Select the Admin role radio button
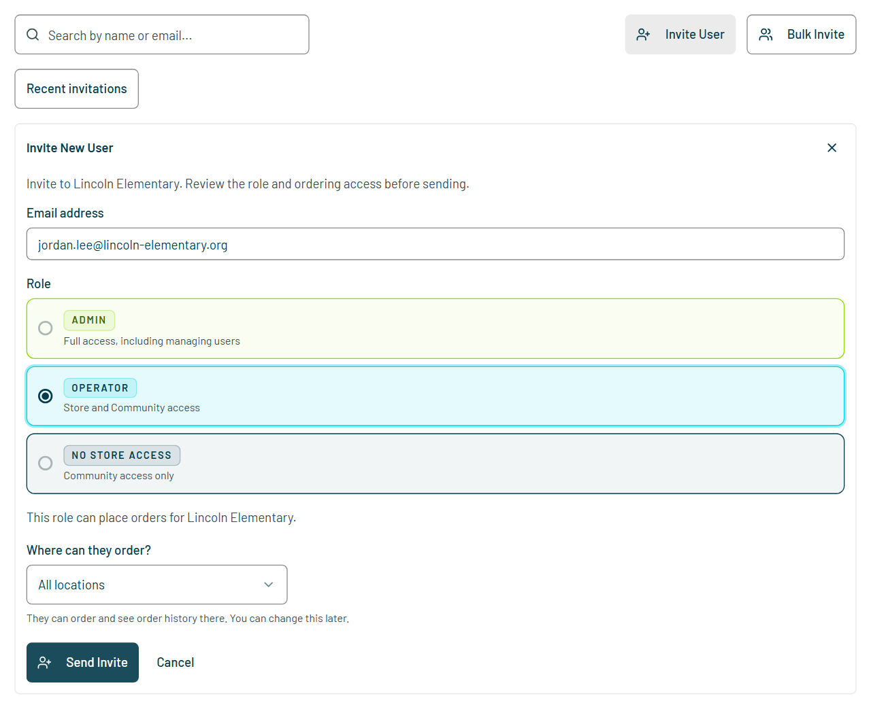871x709 pixels. [x=46, y=328]
